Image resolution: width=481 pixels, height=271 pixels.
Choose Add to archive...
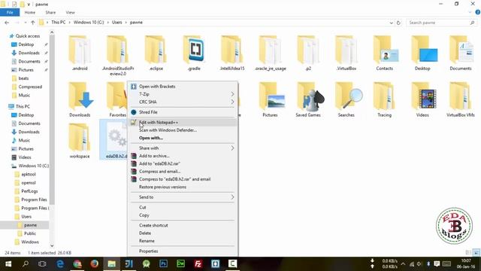click(x=183, y=156)
